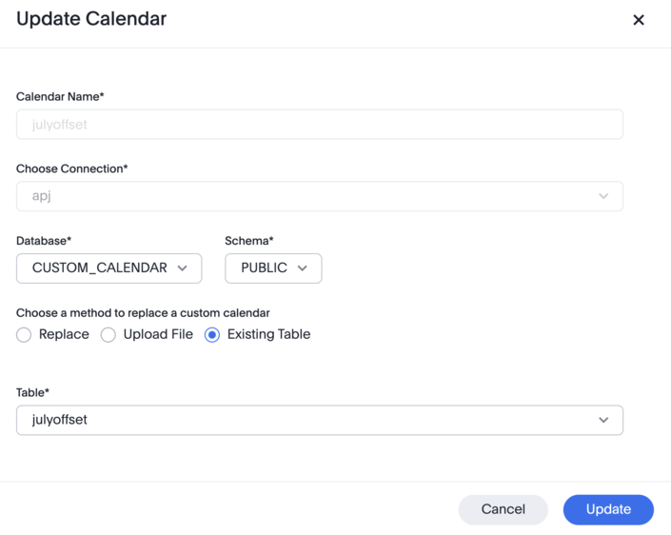This screenshot has height=535, width=671.
Task: Click the chevron arrow in Choose Connection field
Action: [603, 196]
